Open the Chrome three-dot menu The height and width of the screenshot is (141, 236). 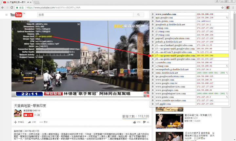point(233,7)
